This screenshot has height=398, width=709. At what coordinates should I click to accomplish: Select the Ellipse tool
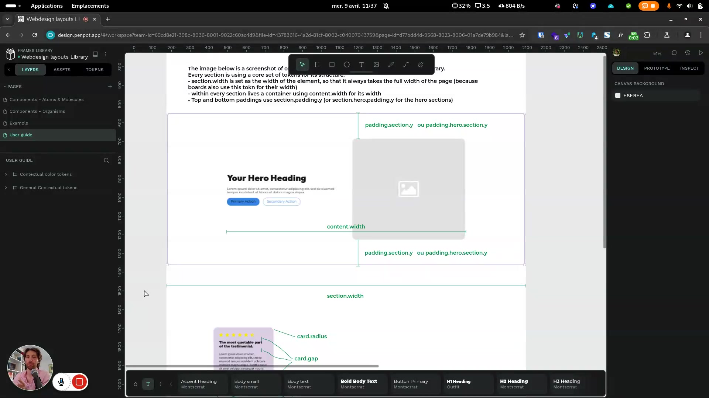(x=346, y=64)
